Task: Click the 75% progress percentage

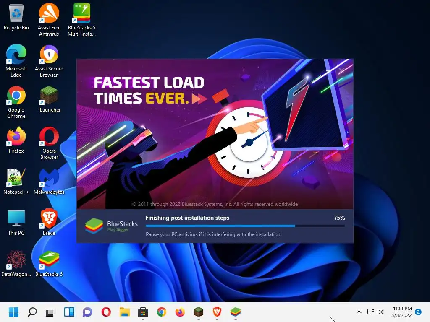Action: [339, 218]
